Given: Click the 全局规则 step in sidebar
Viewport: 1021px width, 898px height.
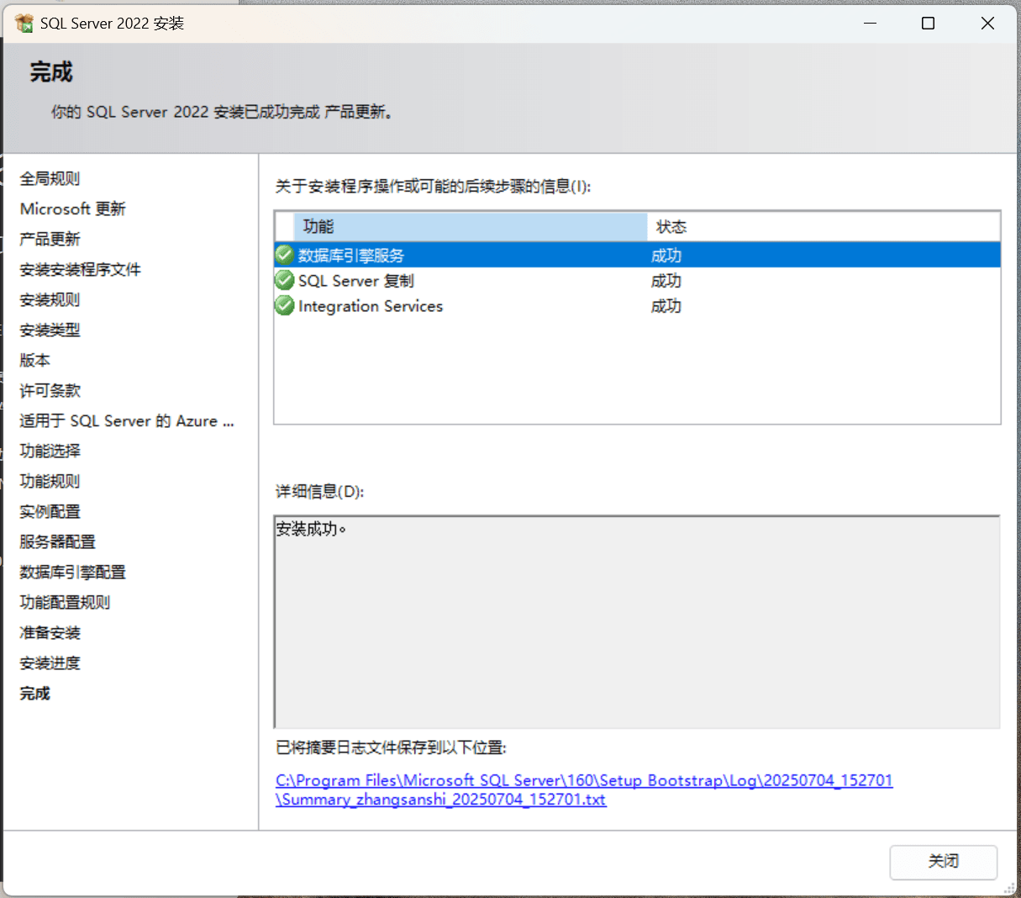Looking at the screenshot, I should (50, 178).
